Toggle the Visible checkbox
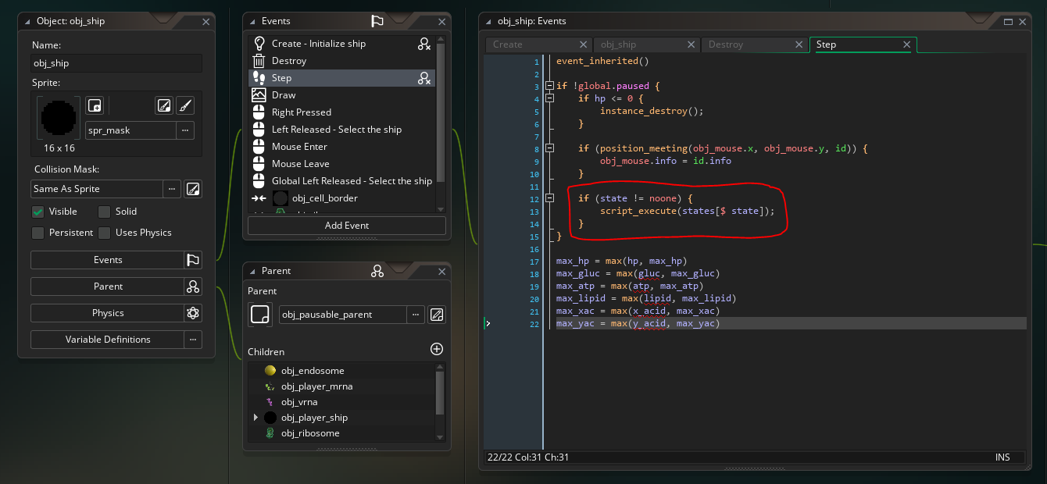 pos(38,212)
